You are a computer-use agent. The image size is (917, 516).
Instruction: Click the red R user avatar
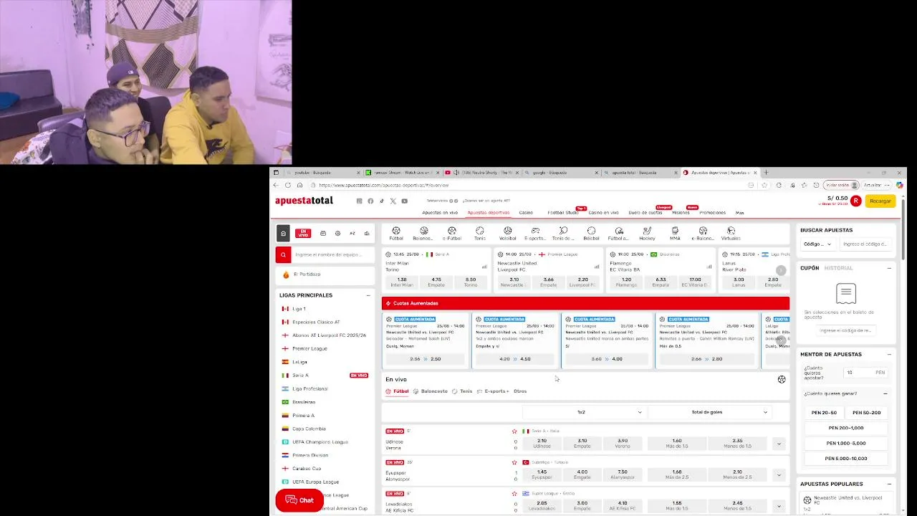[855, 201]
